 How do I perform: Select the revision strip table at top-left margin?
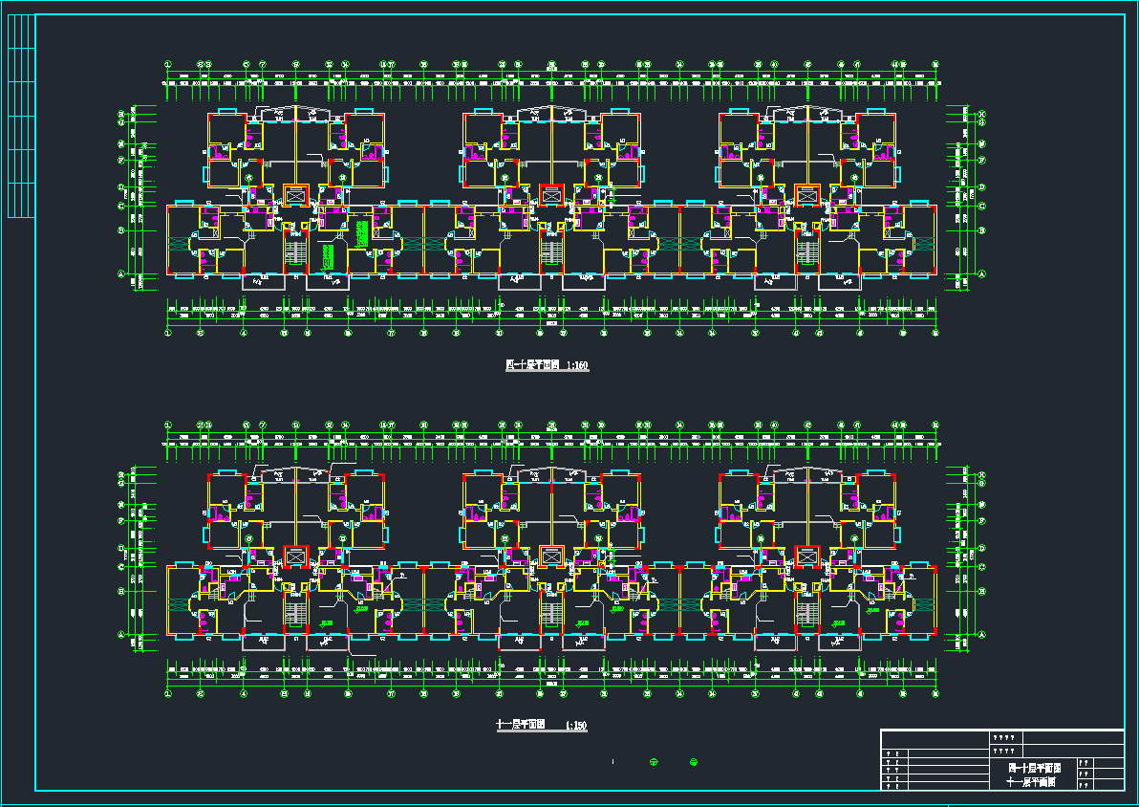click(x=20, y=115)
